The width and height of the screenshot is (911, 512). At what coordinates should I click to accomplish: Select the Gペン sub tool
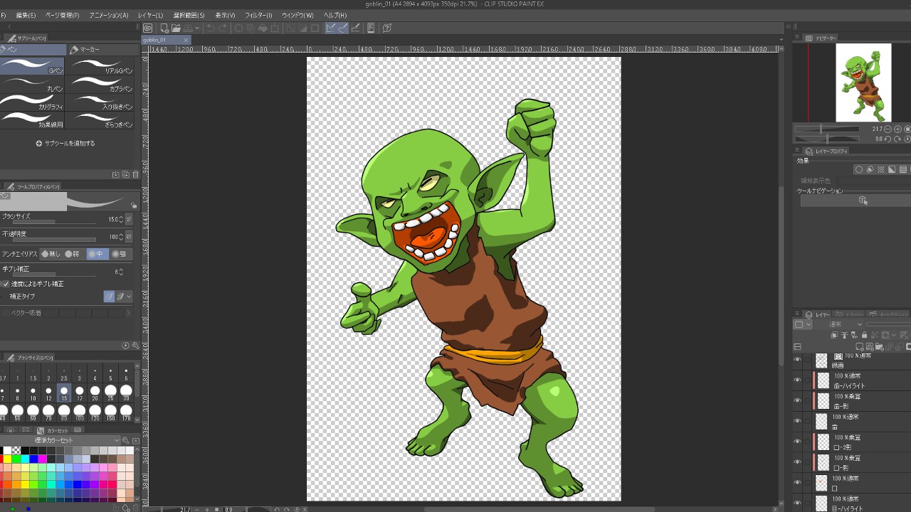pyautogui.click(x=32, y=66)
